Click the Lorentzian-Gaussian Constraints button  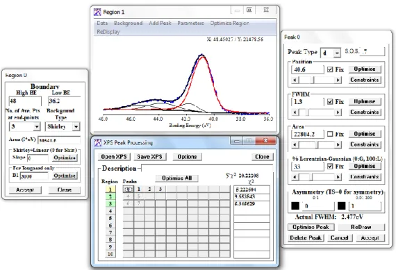365,176
